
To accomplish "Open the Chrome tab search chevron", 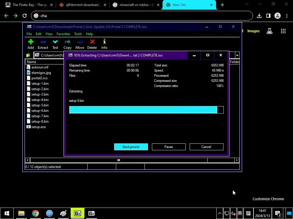I will click(x=247, y=4).
